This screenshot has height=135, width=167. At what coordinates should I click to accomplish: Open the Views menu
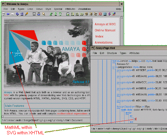pyautogui.click(x=39, y=9)
